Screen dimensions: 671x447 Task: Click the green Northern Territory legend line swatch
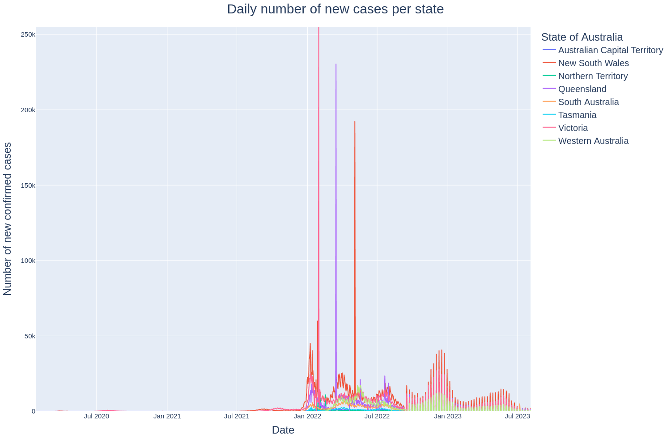click(549, 76)
